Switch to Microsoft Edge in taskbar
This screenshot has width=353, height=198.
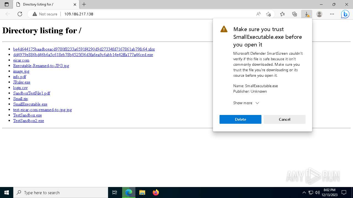(x=129, y=193)
